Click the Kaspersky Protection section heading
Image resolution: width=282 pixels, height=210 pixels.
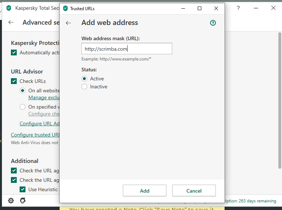(x=35, y=43)
